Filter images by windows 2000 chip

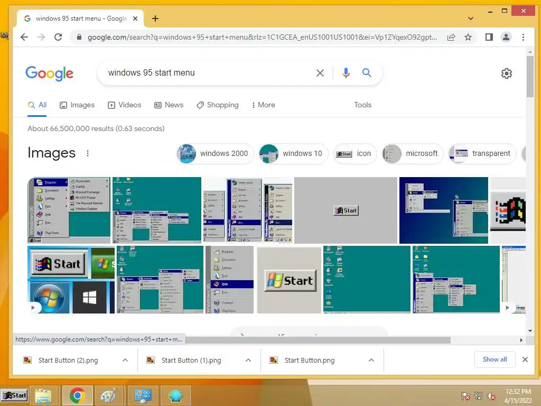pyautogui.click(x=215, y=154)
